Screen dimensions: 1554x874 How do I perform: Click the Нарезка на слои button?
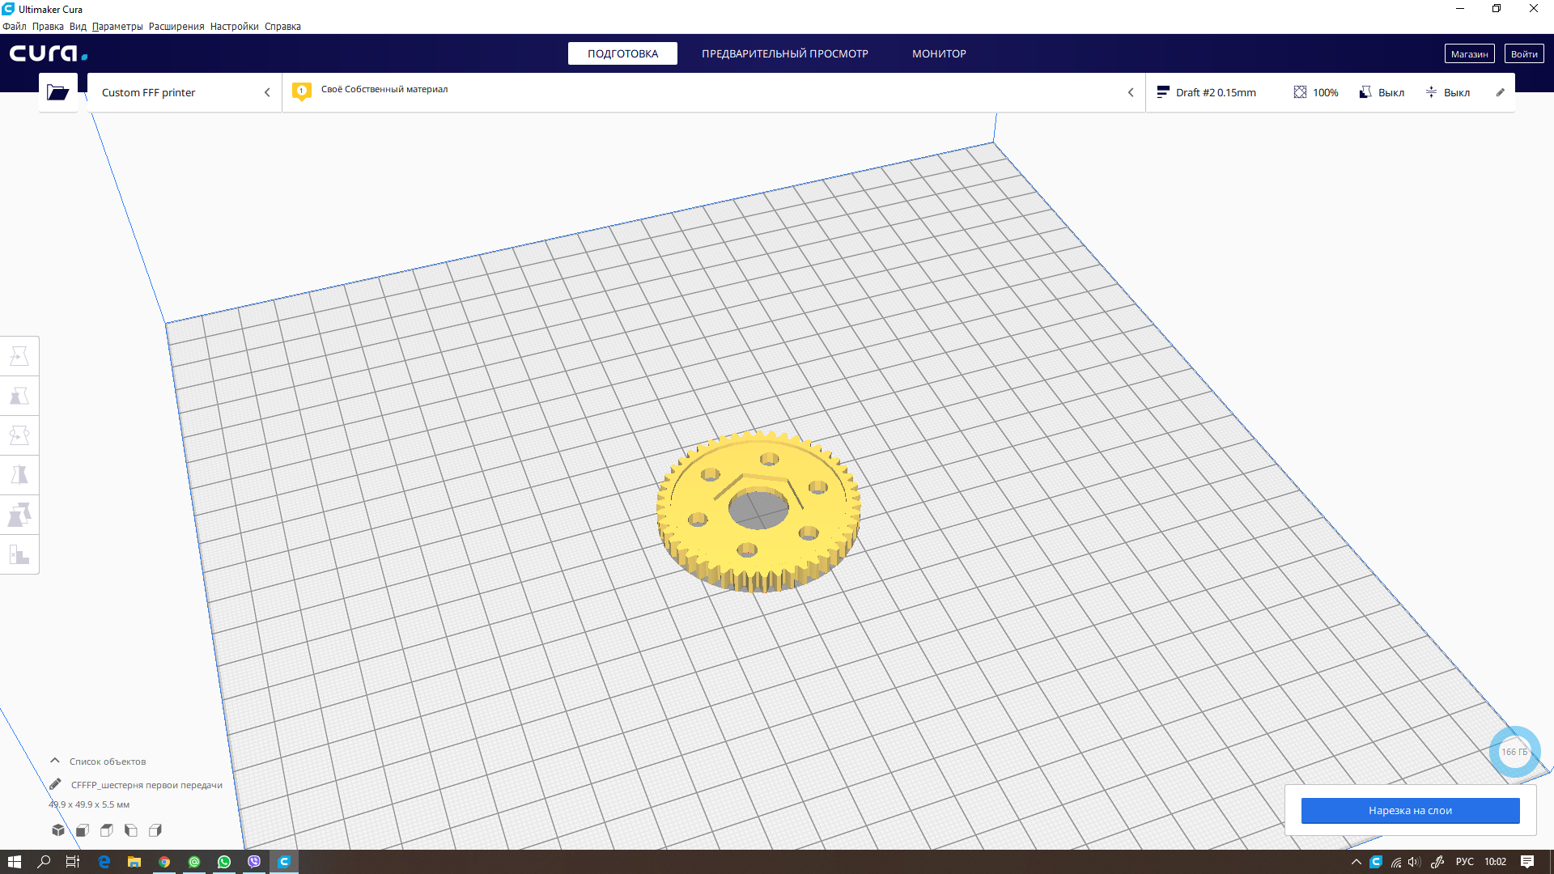tap(1410, 810)
